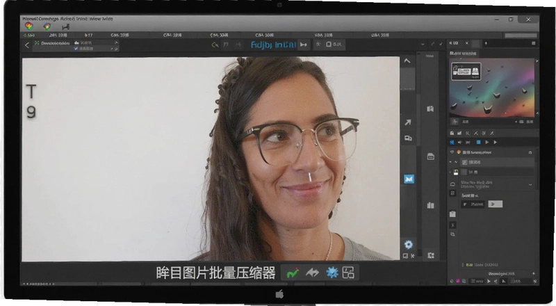Click the diagonal arrow icon beside preview
556x306 pixels.
pyautogui.click(x=408, y=122)
